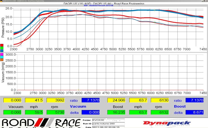Click the 3000.0 vacuum axis value
The height and width of the screenshot is (128, 208).
click(10, 55)
